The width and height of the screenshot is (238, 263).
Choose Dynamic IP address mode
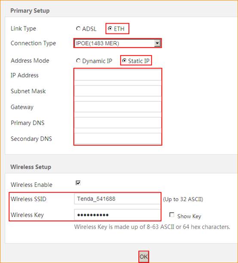[x=78, y=61]
